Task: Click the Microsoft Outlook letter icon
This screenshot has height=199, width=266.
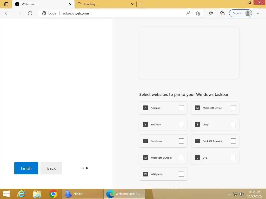Action: (x=145, y=158)
